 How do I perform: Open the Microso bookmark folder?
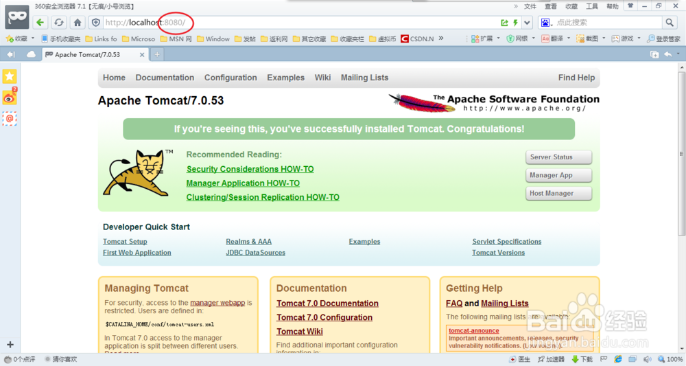pyautogui.click(x=139, y=38)
